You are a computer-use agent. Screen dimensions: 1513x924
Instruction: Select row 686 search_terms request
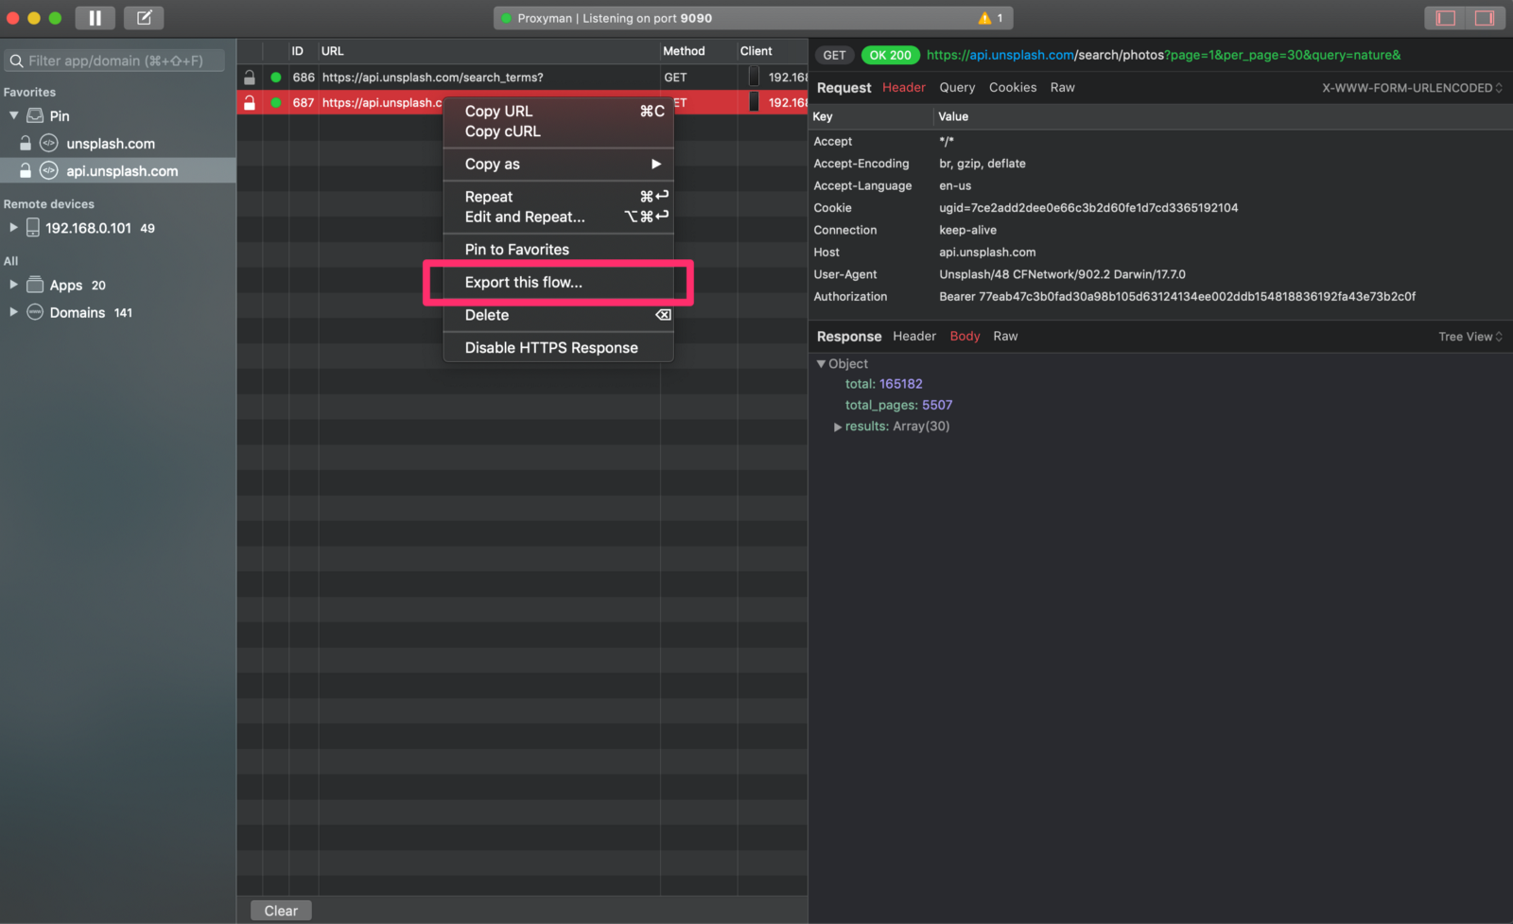[522, 78]
